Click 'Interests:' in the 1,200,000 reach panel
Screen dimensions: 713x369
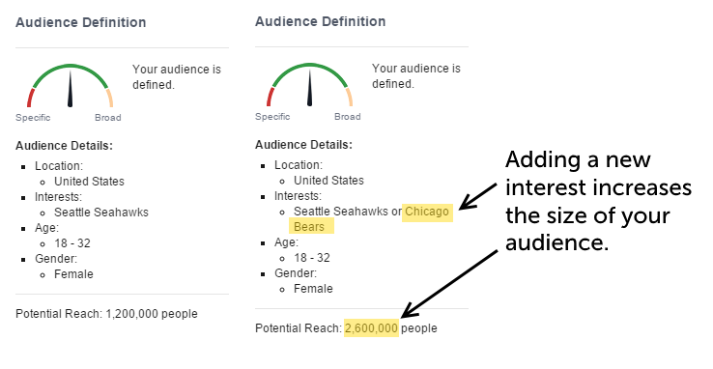tap(58, 197)
